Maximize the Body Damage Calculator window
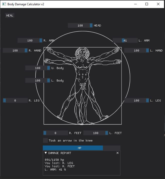 pyautogui.click(x=147, y=4)
